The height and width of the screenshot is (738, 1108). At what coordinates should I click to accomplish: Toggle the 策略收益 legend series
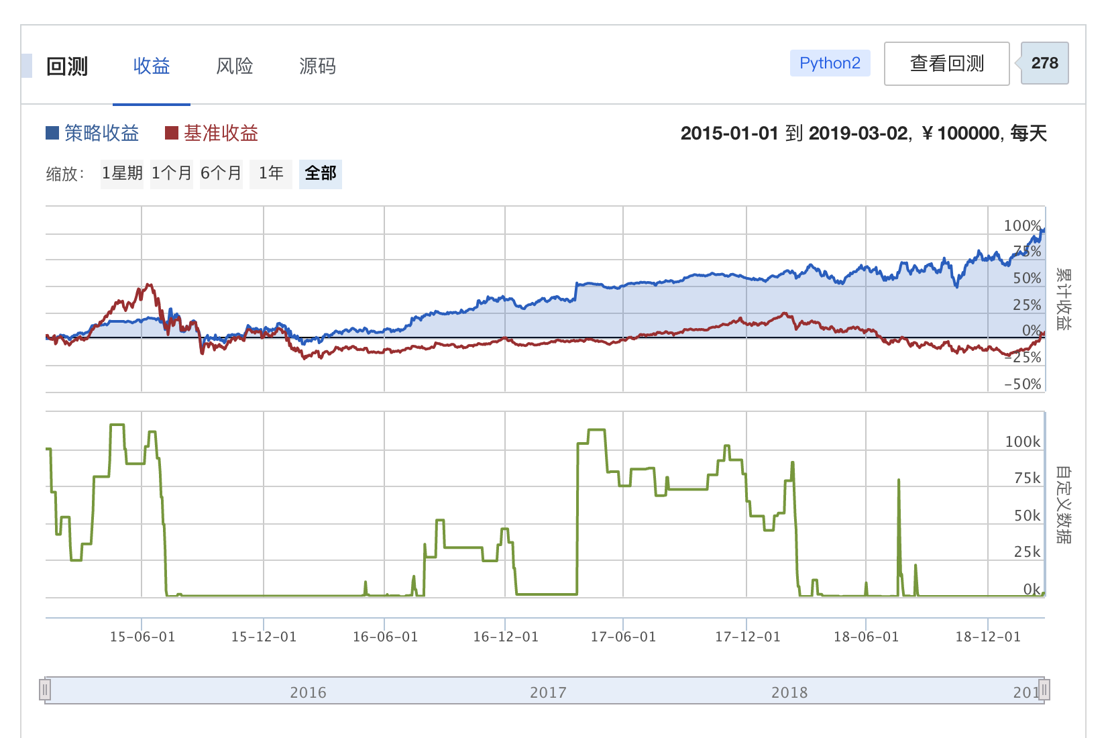point(102,133)
